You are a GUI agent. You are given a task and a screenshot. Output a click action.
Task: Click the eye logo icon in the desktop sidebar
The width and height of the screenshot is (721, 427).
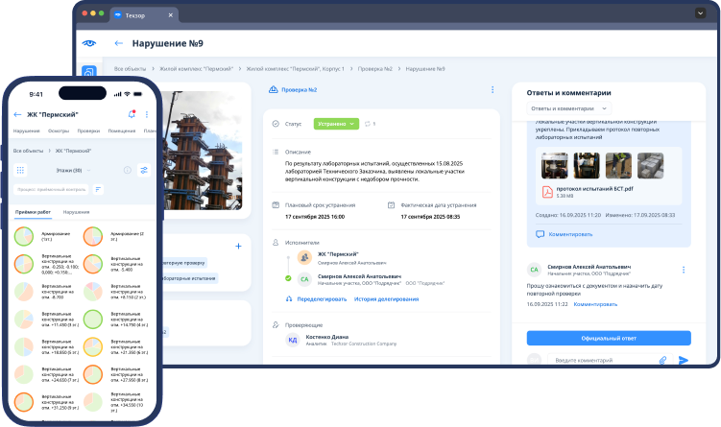tap(89, 43)
